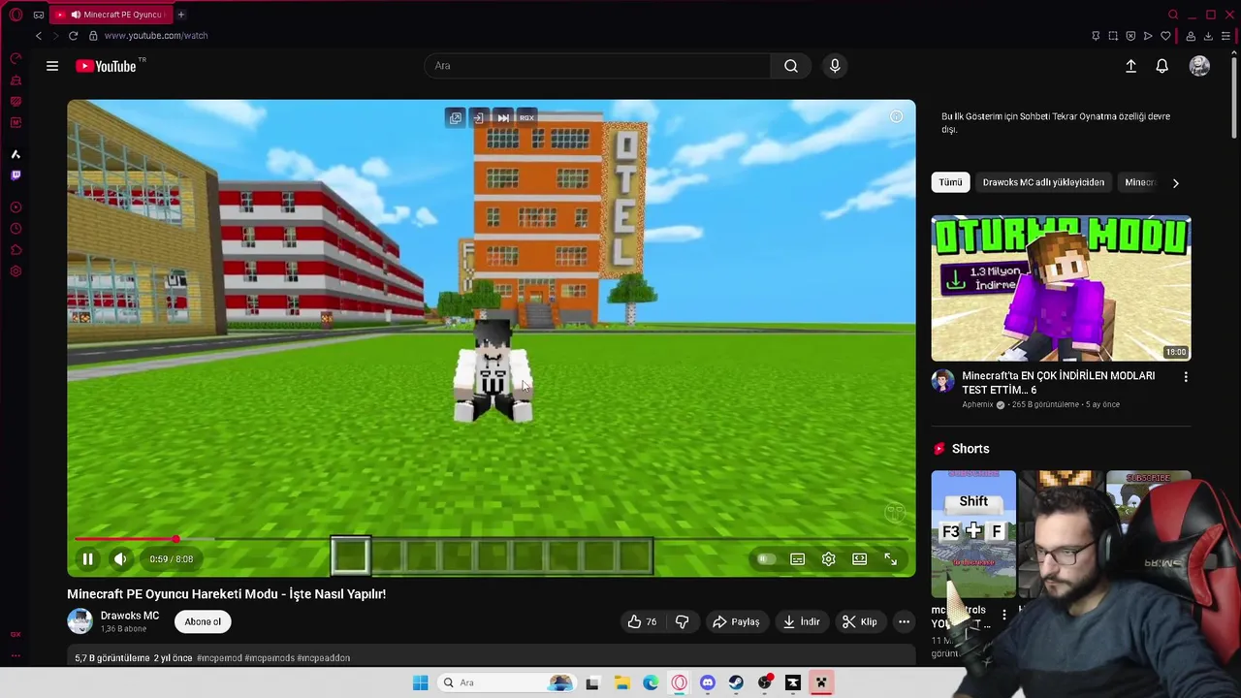
Task: Toggle subtitles/captions in the player
Action: pos(797,559)
